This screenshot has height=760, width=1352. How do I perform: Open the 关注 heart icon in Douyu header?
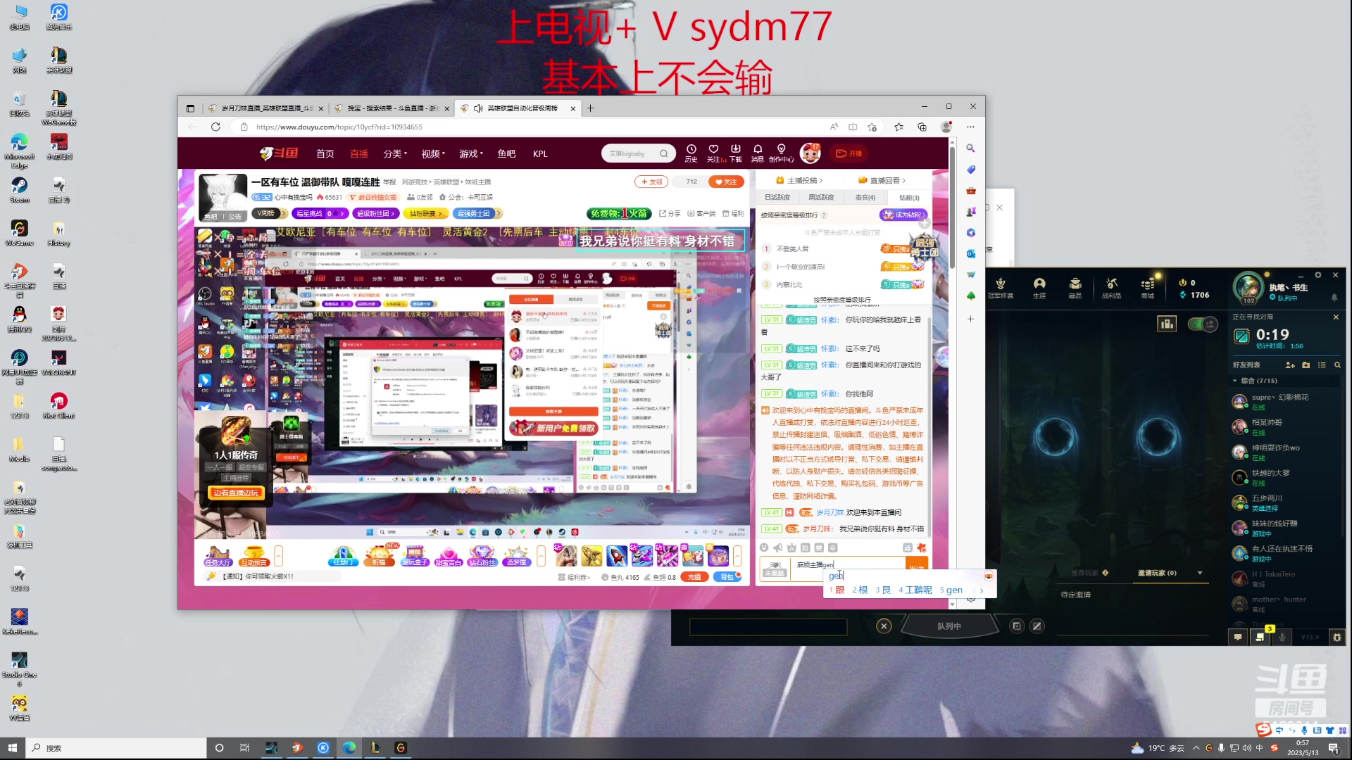[713, 153]
